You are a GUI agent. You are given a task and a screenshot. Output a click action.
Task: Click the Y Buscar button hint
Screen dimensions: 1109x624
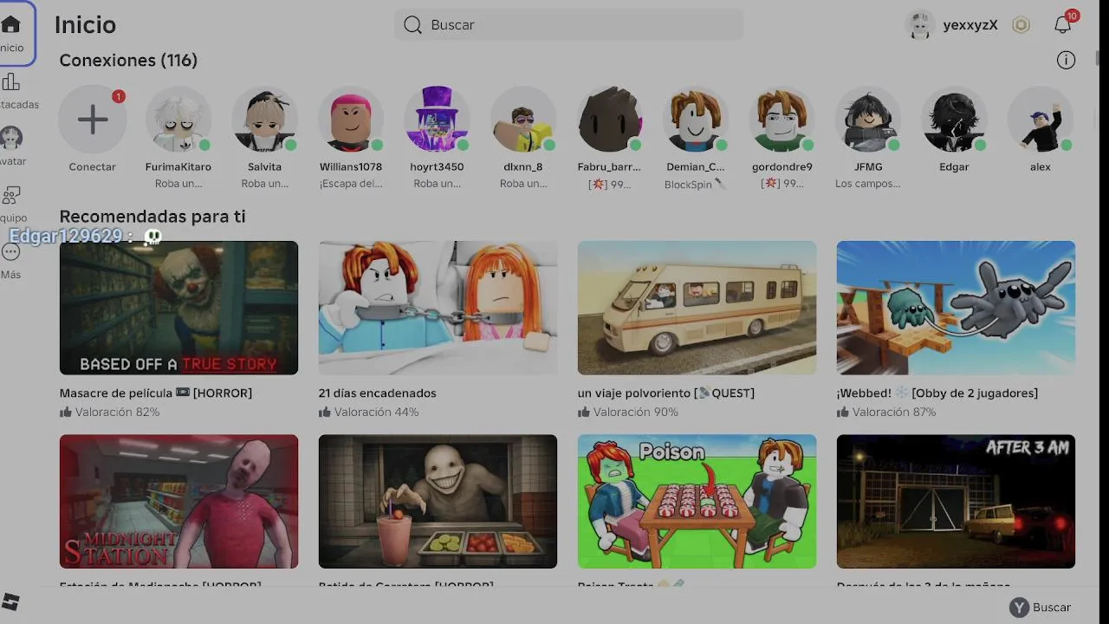click(x=1041, y=608)
